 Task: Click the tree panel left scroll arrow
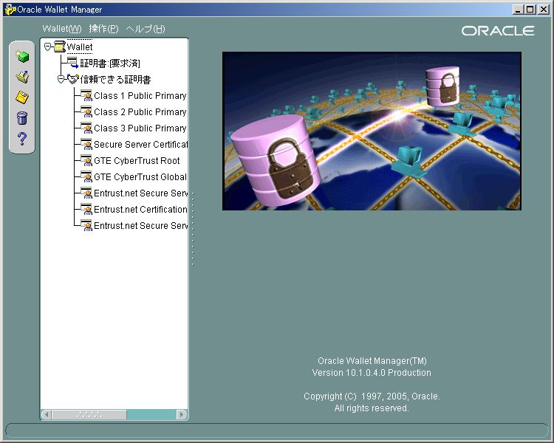(x=47, y=414)
